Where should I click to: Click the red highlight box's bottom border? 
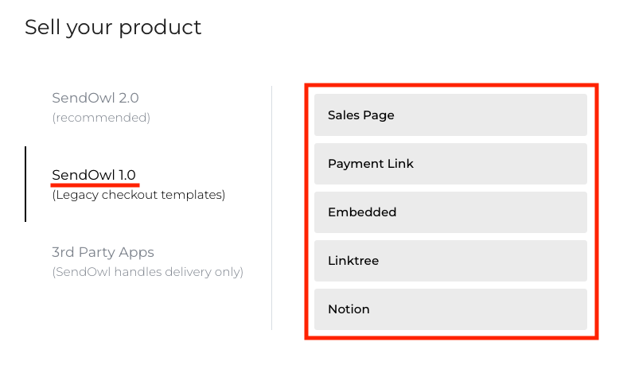point(450,338)
